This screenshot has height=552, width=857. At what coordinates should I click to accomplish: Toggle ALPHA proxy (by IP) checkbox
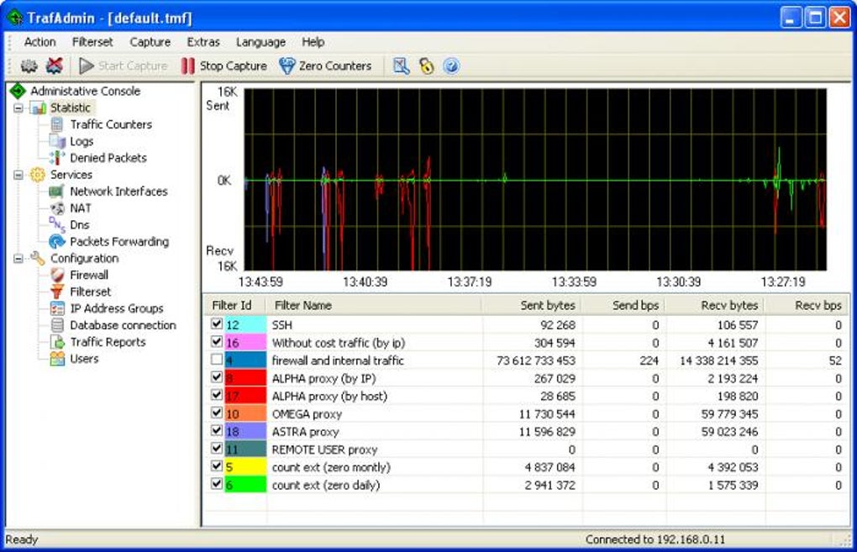(217, 377)
